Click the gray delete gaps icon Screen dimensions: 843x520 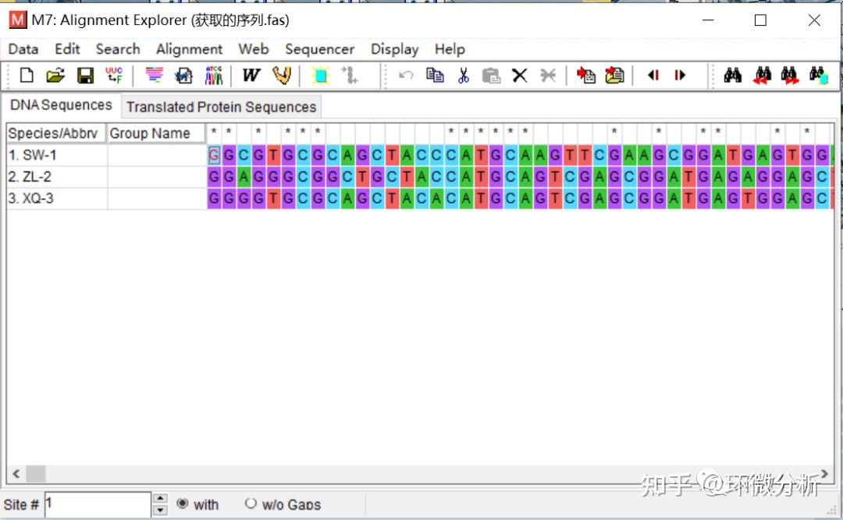click(548, 75)
